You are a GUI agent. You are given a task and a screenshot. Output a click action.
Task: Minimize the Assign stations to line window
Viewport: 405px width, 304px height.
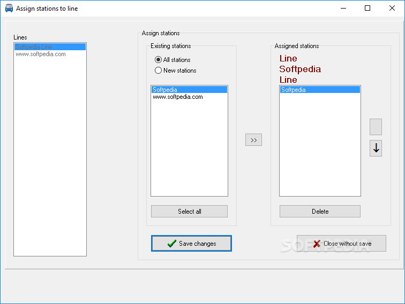(343, 8)
